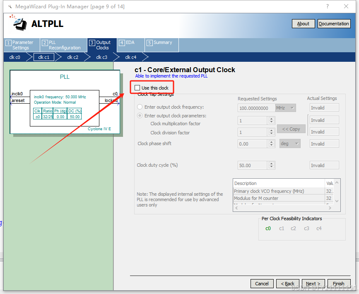Decrease clock phase shift with down arrow
Screen dimensions: 359x294
[x=272, y=146]
